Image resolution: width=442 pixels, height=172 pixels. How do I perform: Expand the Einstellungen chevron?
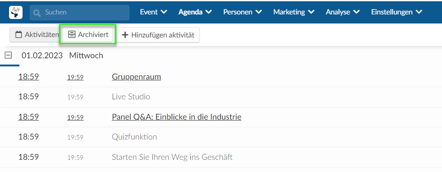419,12
